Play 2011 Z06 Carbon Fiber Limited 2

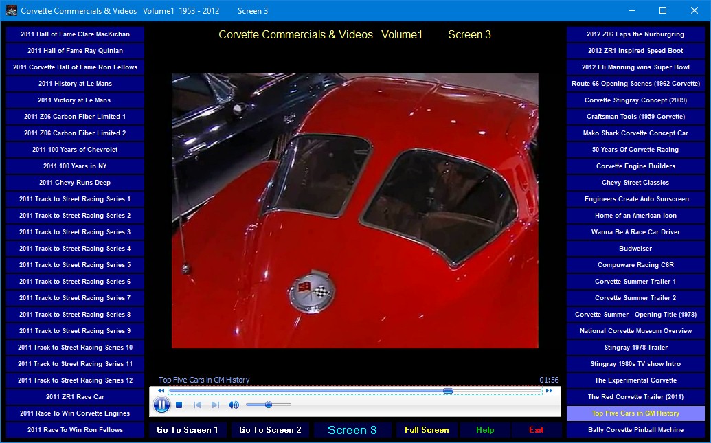tap(76, 133)
